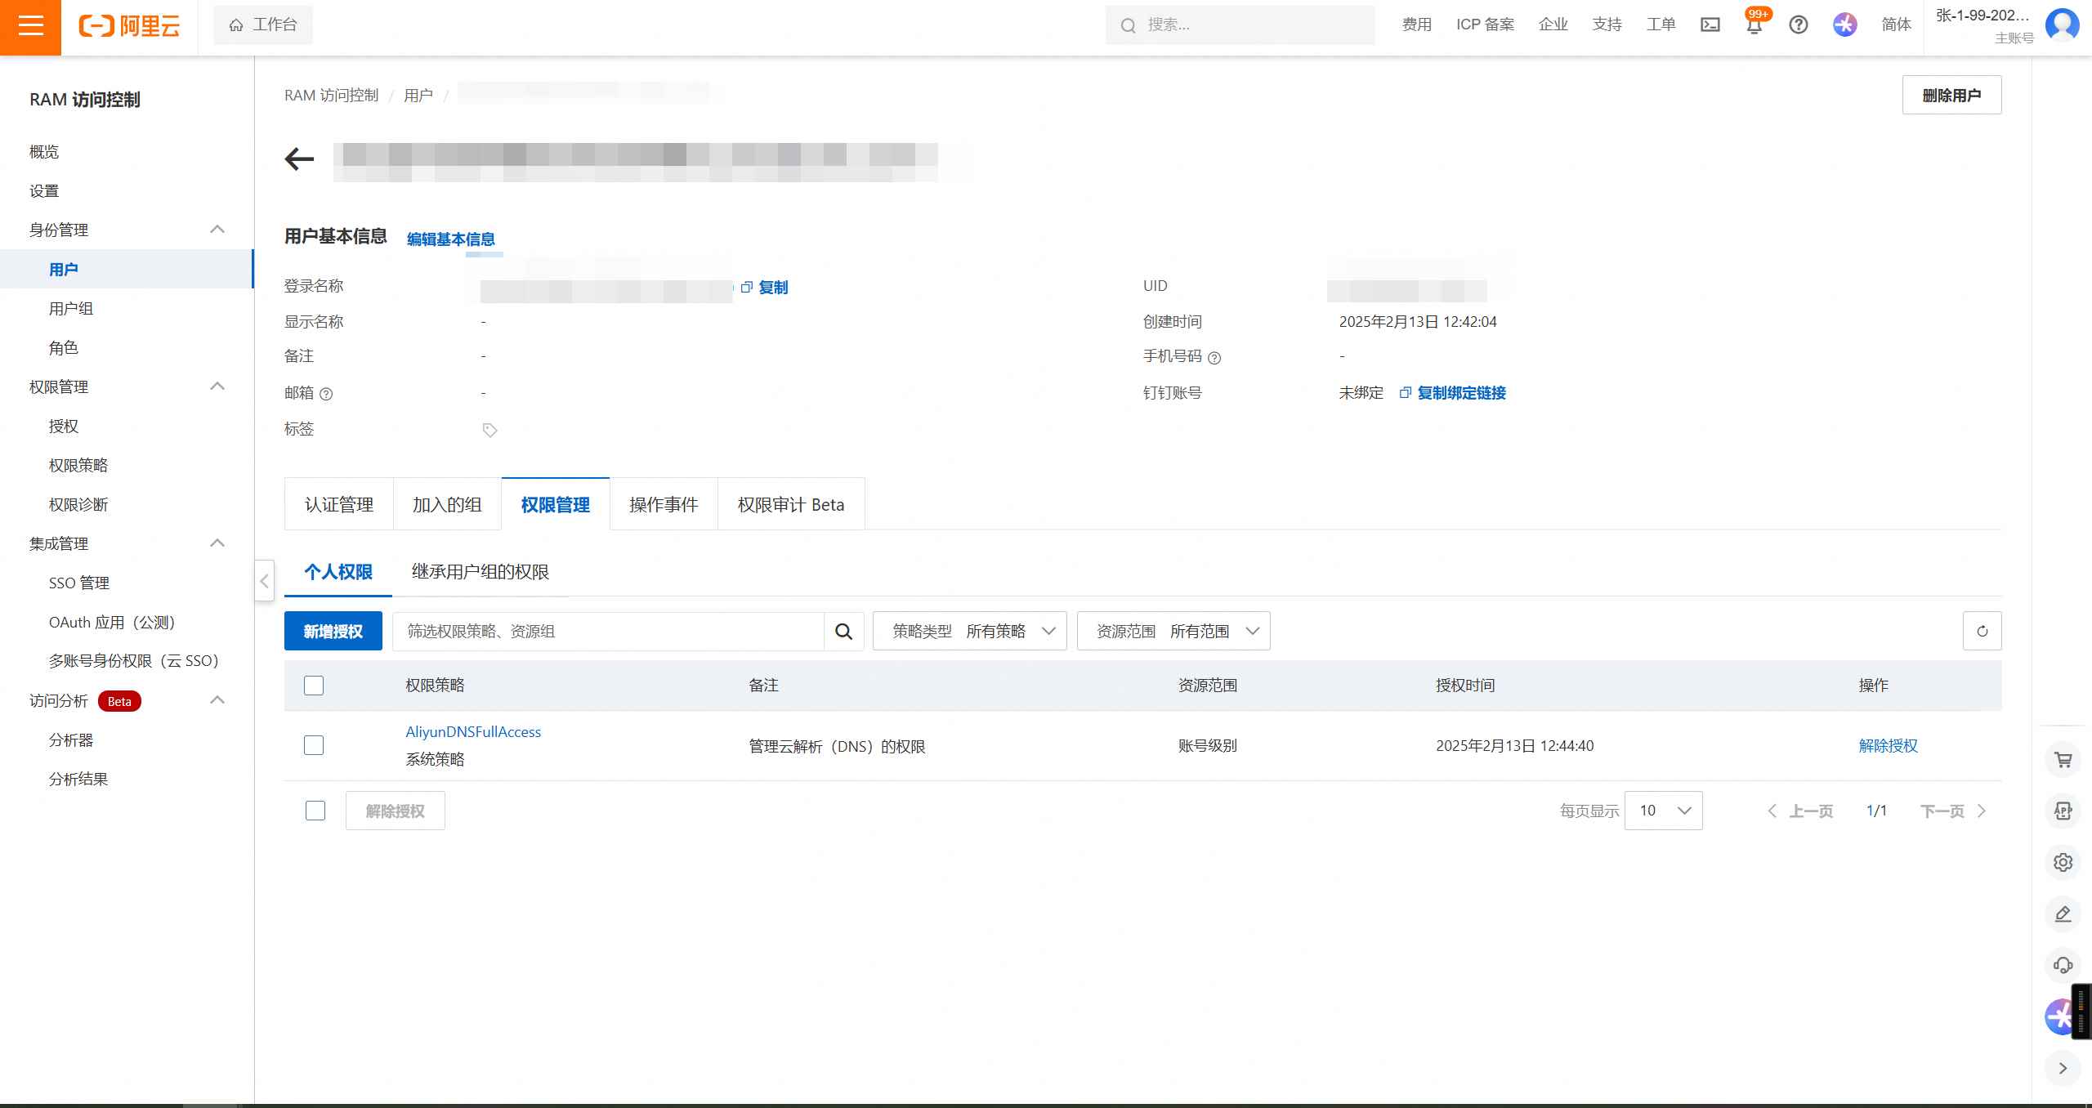Open the 策略类型 dropdown
This screenshot has height=1108, width=2092.
coord(969,631)
